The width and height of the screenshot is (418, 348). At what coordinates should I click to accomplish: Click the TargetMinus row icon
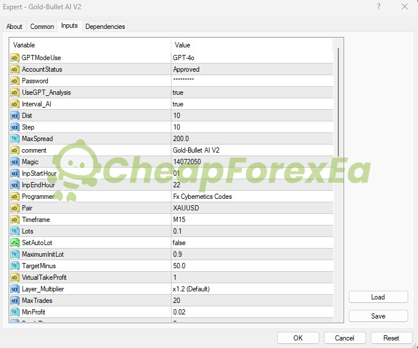(14, 266)
